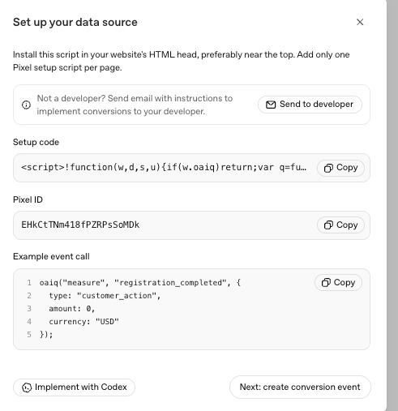This screenshot has width=398, height=411.
Task: Click the currency: "USD" code line
Action: pyautogui.click(x=83, y=322)
